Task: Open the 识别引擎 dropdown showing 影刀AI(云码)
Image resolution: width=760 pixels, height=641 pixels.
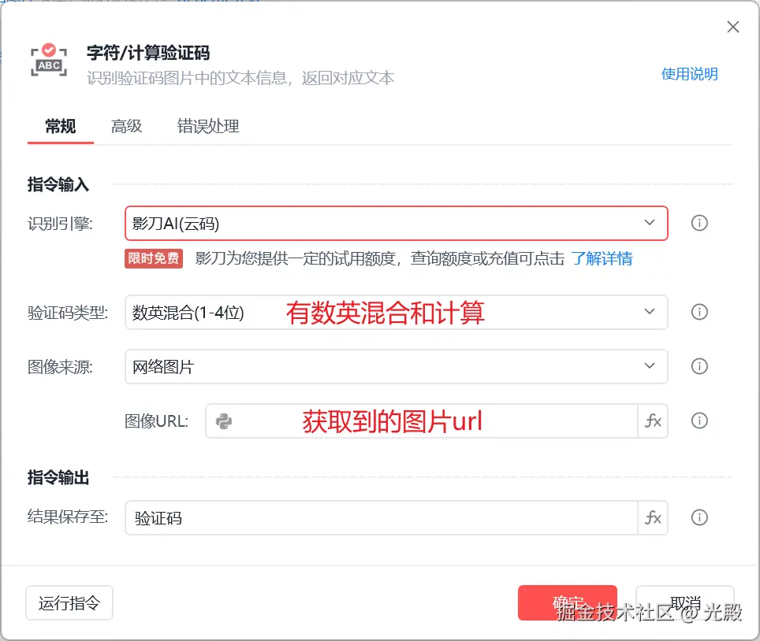Action: click(x=396, y=223)
